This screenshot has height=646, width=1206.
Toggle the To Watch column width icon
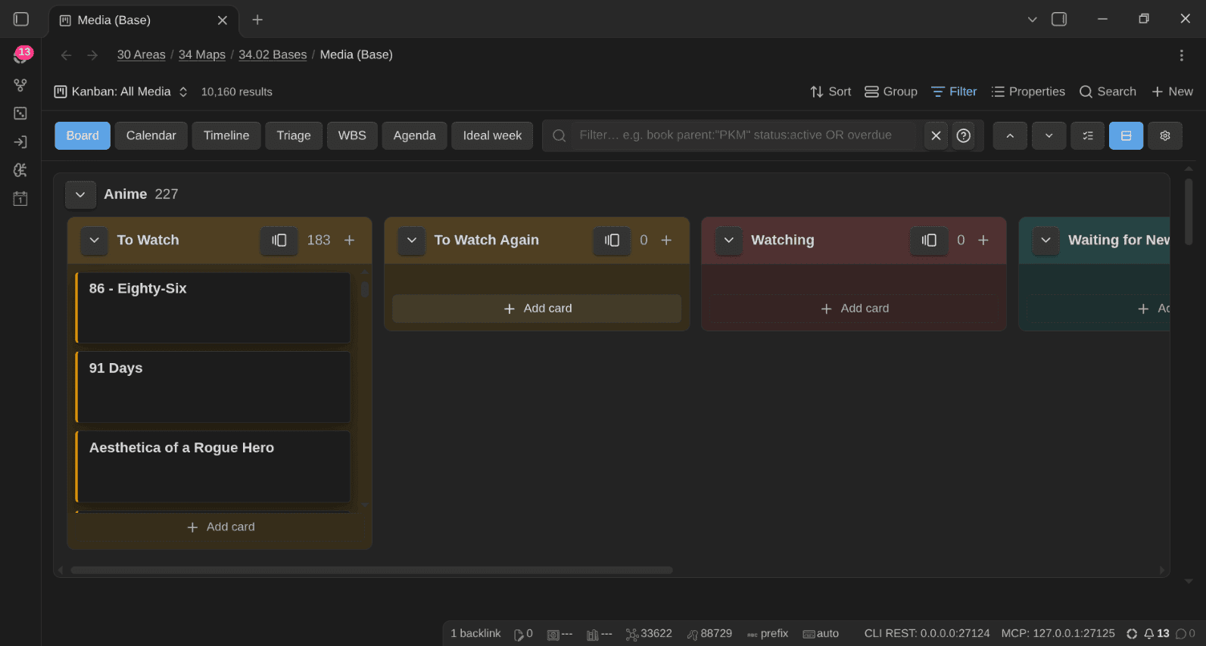click(279, 240)
